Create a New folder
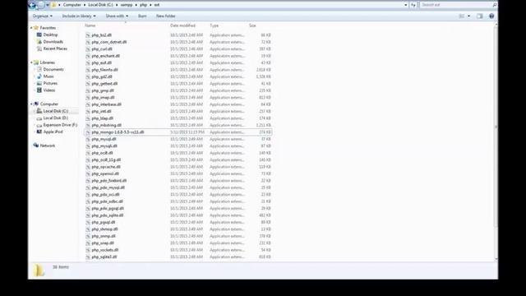Viewport: 526px width, 296px height. coord(166,16)
